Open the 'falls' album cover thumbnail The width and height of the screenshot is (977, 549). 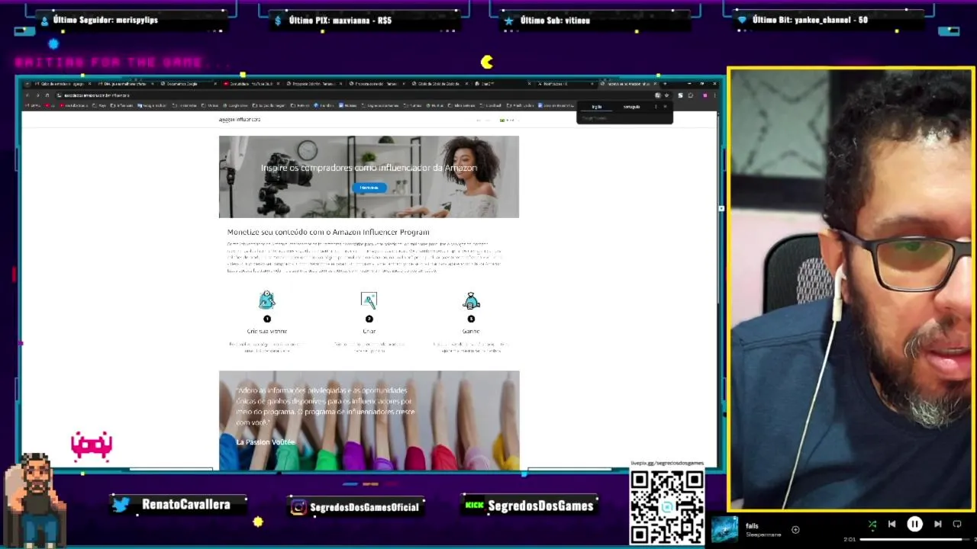(725, 529)
